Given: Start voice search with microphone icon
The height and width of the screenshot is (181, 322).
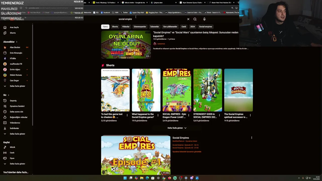Looking at the screenshot, I should tap(204, 19).
